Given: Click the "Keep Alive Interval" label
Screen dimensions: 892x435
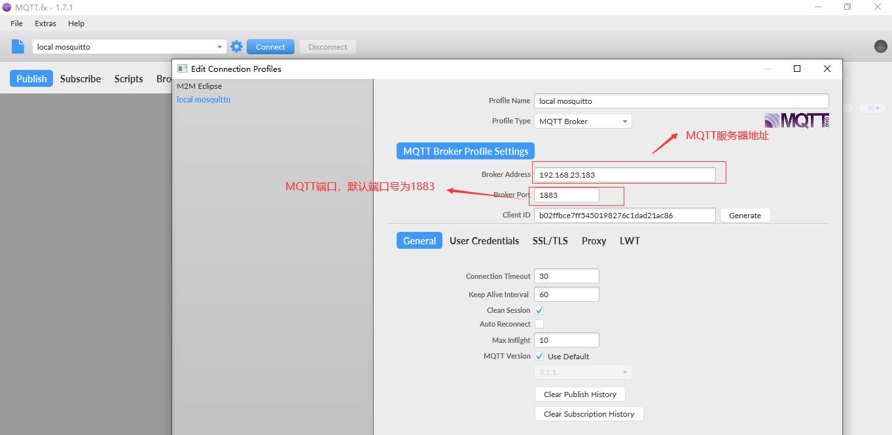Looking at the screenshot, I should click(499, 295).
